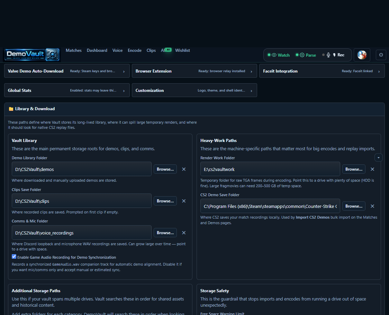
Task: Go to the Encode tab
Action: pyautogui.click(x=135, y=50)
